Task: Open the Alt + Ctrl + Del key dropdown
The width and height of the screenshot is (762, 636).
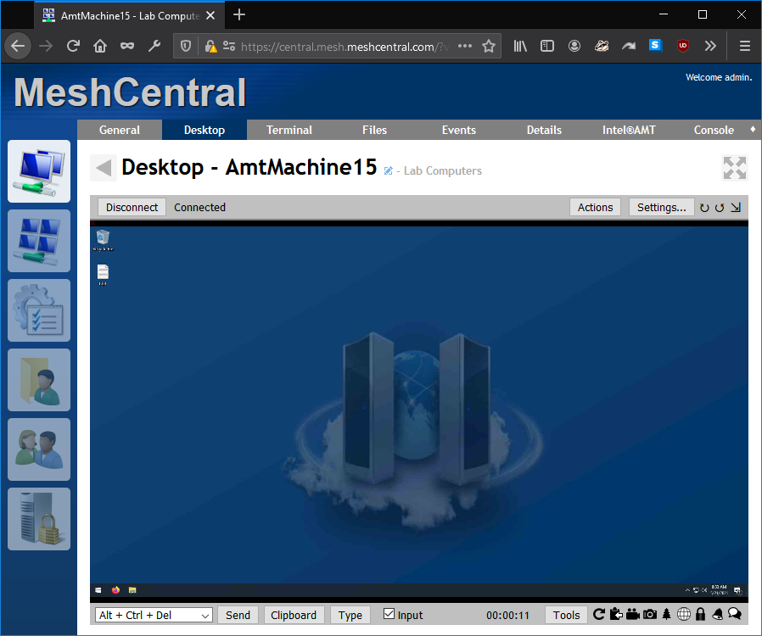Action: pyautogui.click(x=153, y=614)
